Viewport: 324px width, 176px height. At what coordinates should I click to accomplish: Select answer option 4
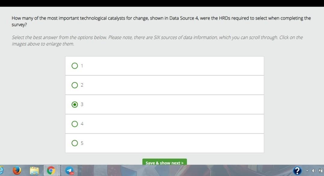pos(75,124)
